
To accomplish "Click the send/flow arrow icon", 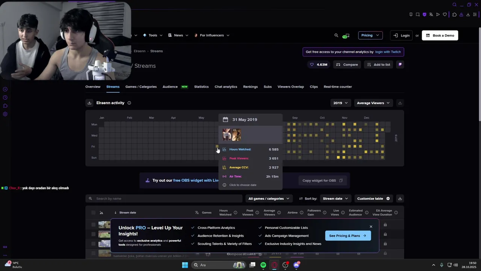I will point(438,15).
